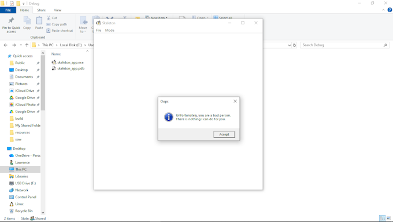Screen dimensions: 393x222
Task: Open the resources folder in sidebar
Action: [x=23, y=132]
